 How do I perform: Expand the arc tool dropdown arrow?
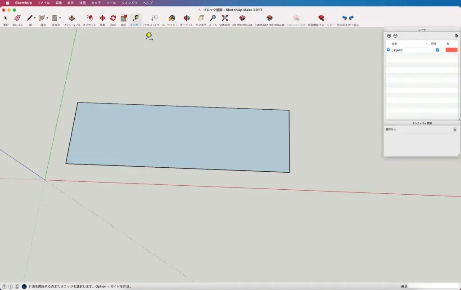coord(47,18)
